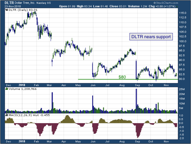Click the 115.0 price axis label

[182, 13]
